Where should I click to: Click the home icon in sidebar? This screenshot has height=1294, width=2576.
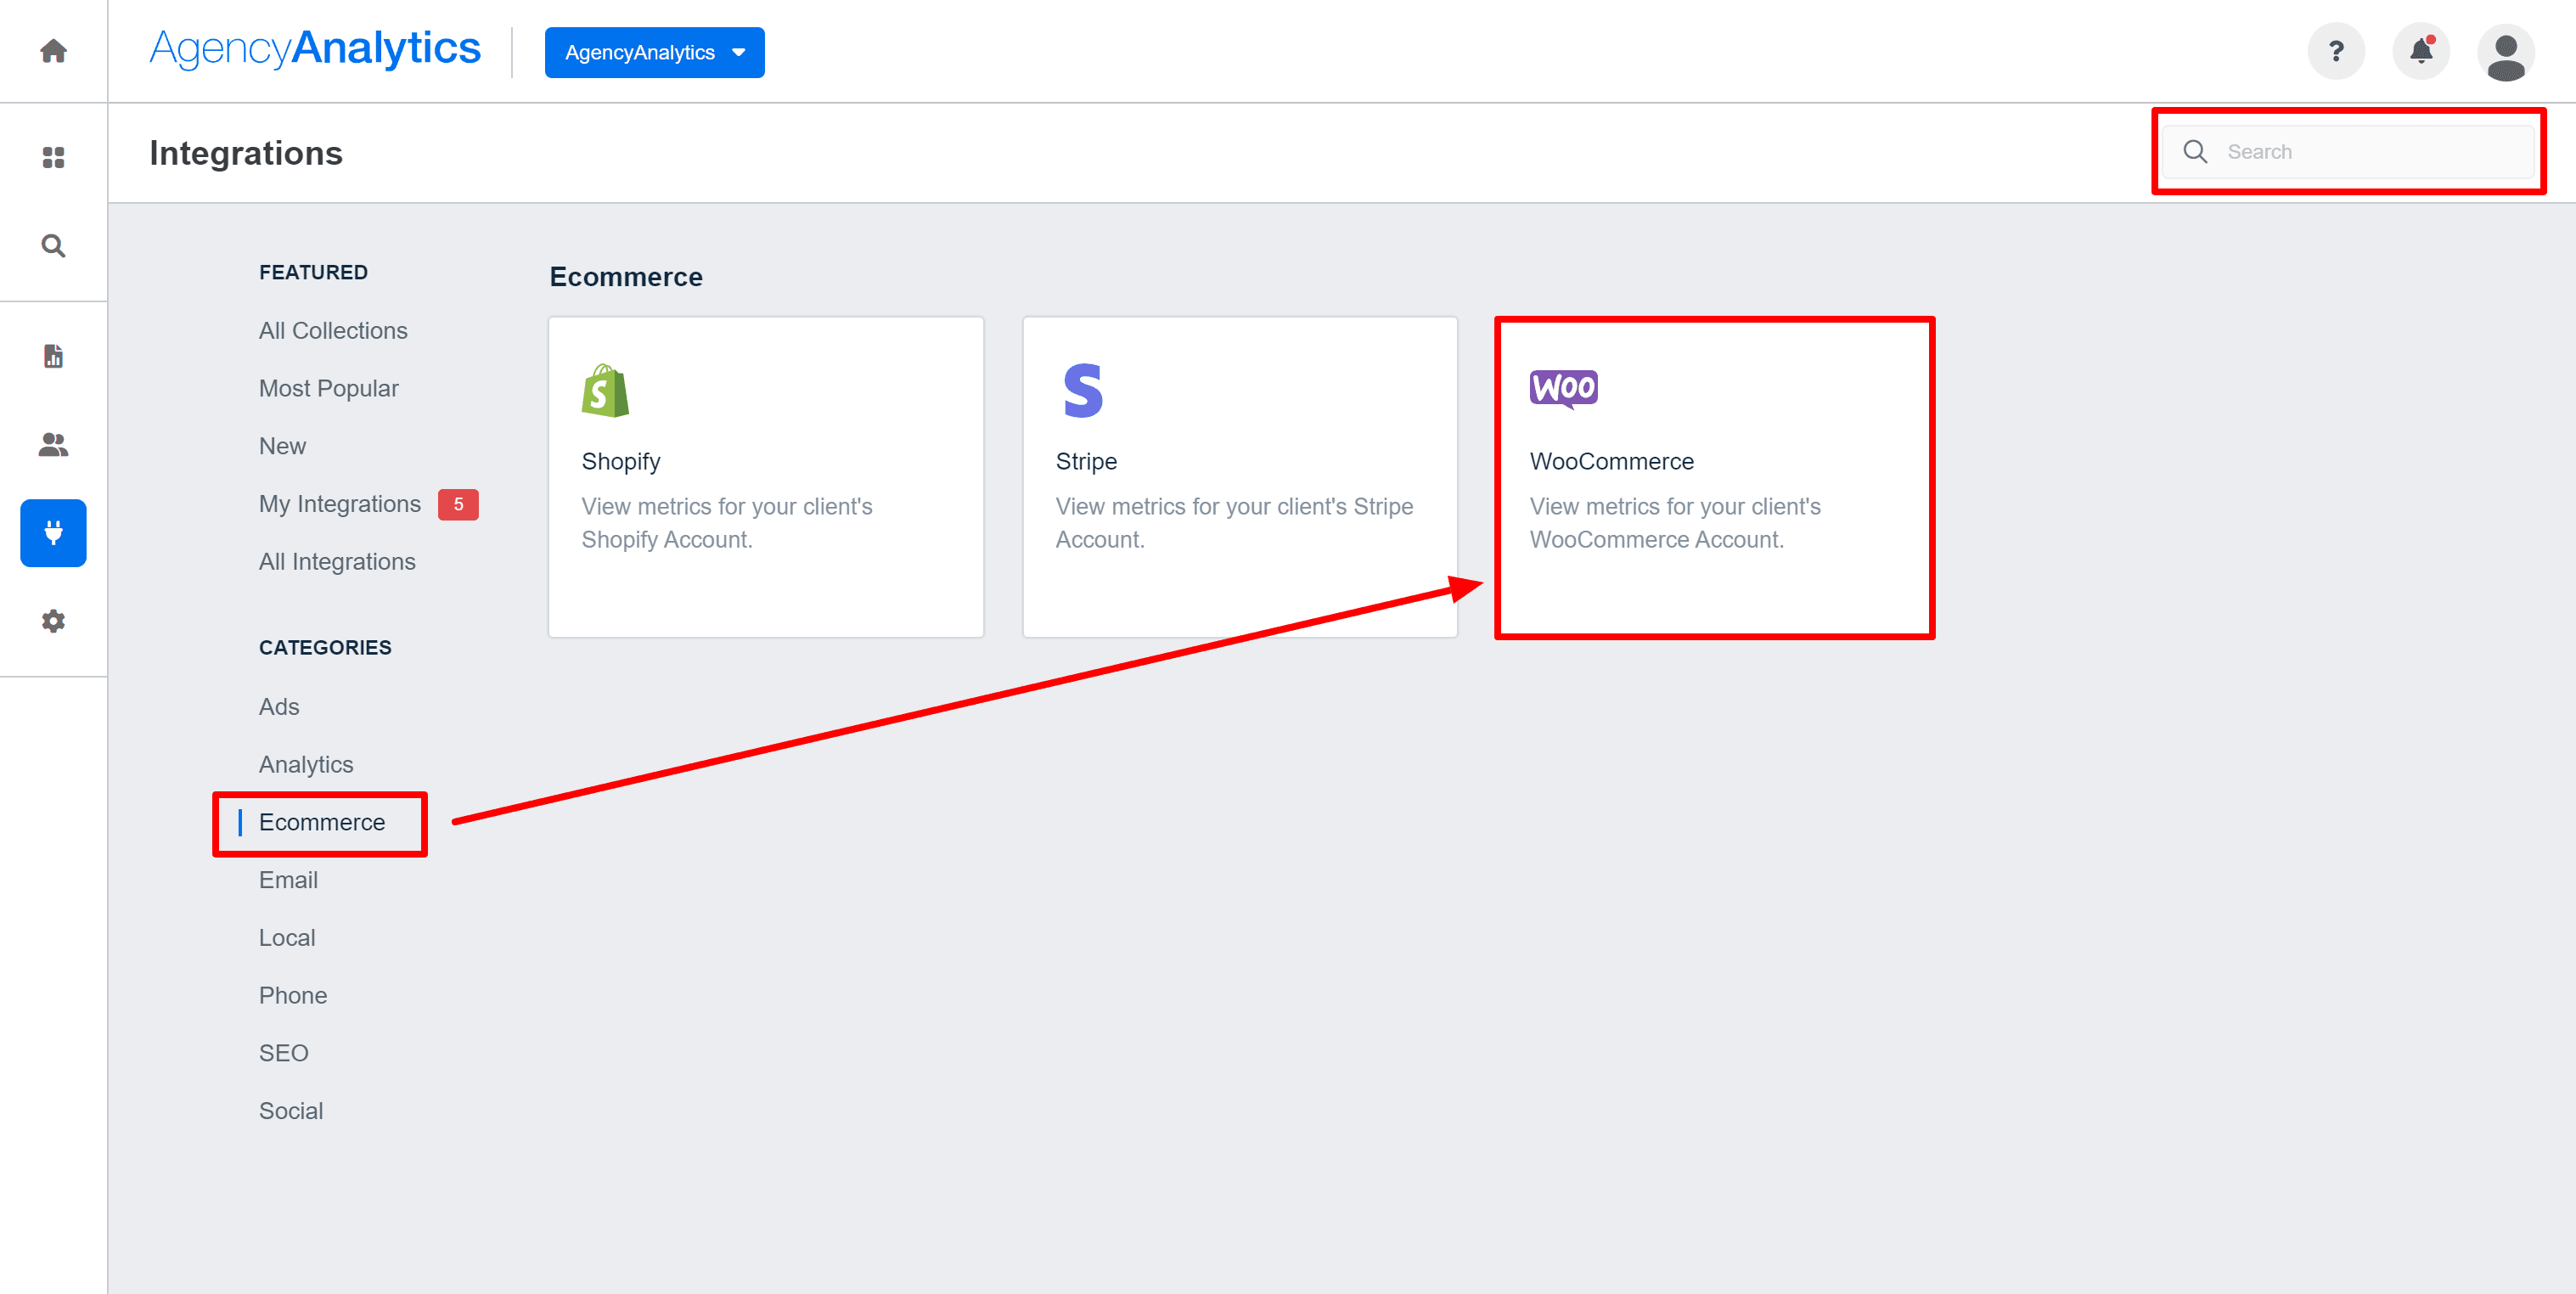point(53,51)
